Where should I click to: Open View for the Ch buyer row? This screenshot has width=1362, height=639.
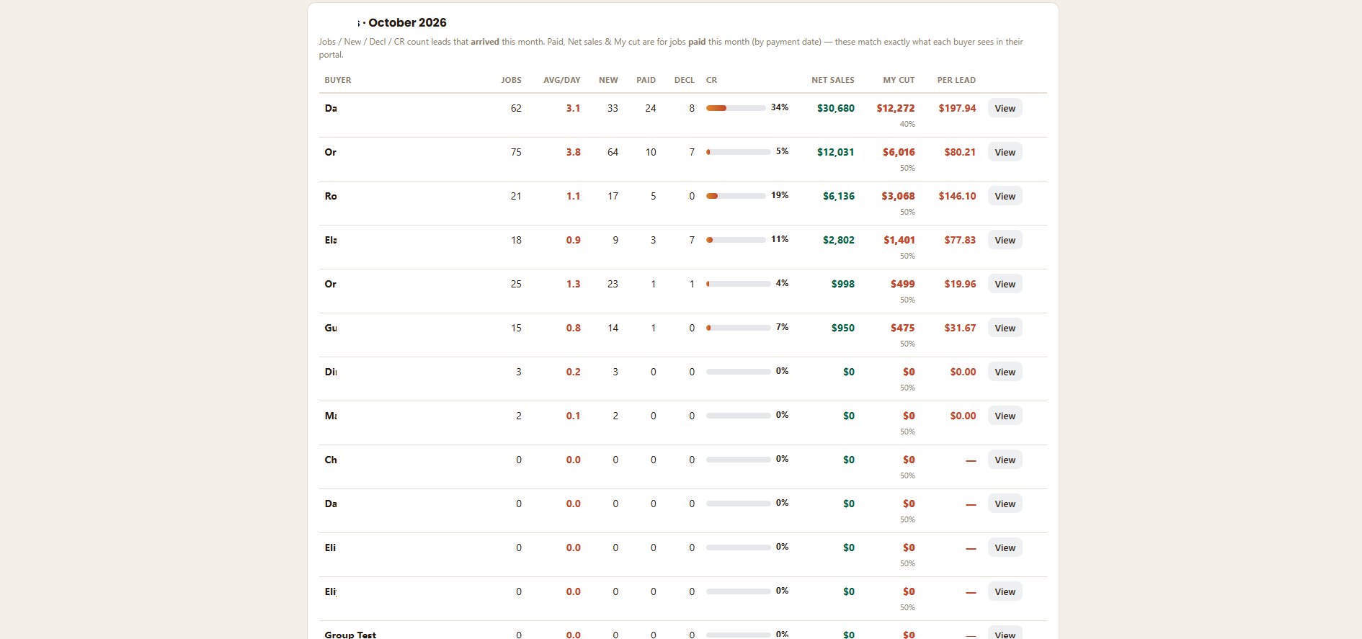click(x=1005, y=460)
